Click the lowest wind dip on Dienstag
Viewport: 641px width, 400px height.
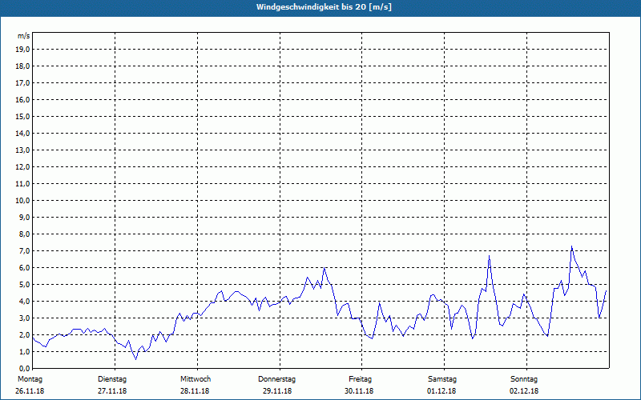136,359
